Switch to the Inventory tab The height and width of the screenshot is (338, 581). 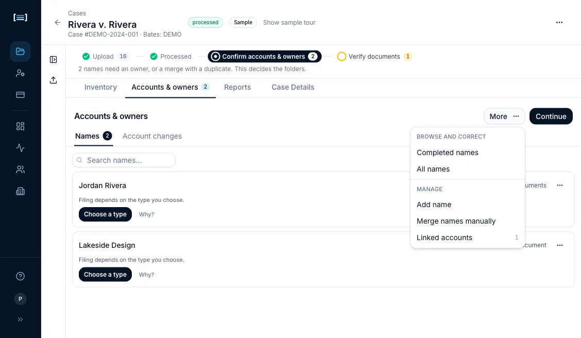tap(100, 87)
